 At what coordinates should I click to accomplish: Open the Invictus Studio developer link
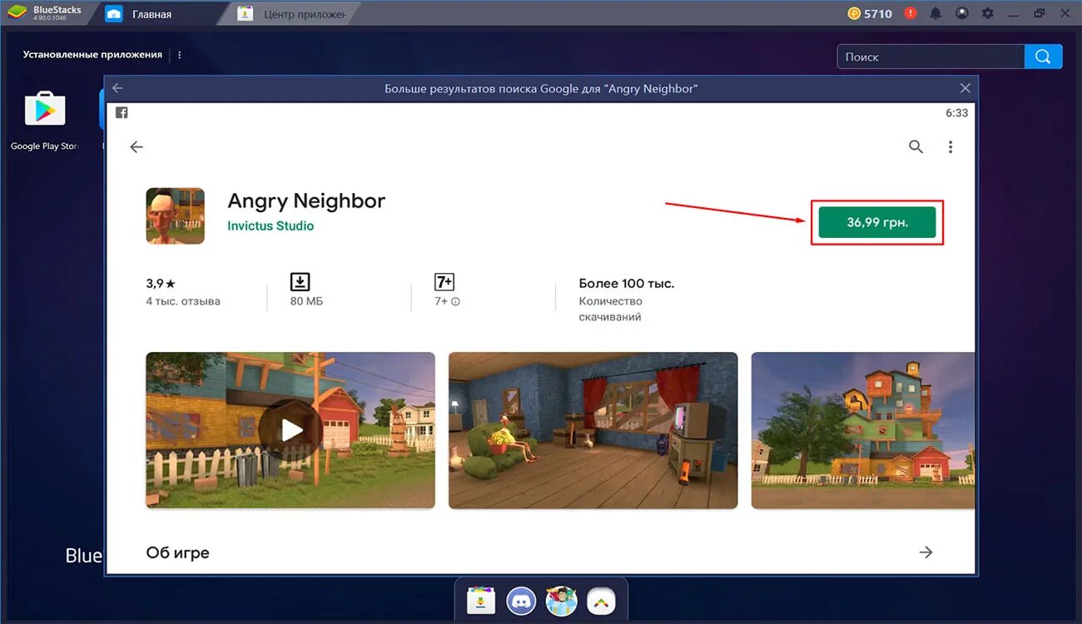point(270,225)
